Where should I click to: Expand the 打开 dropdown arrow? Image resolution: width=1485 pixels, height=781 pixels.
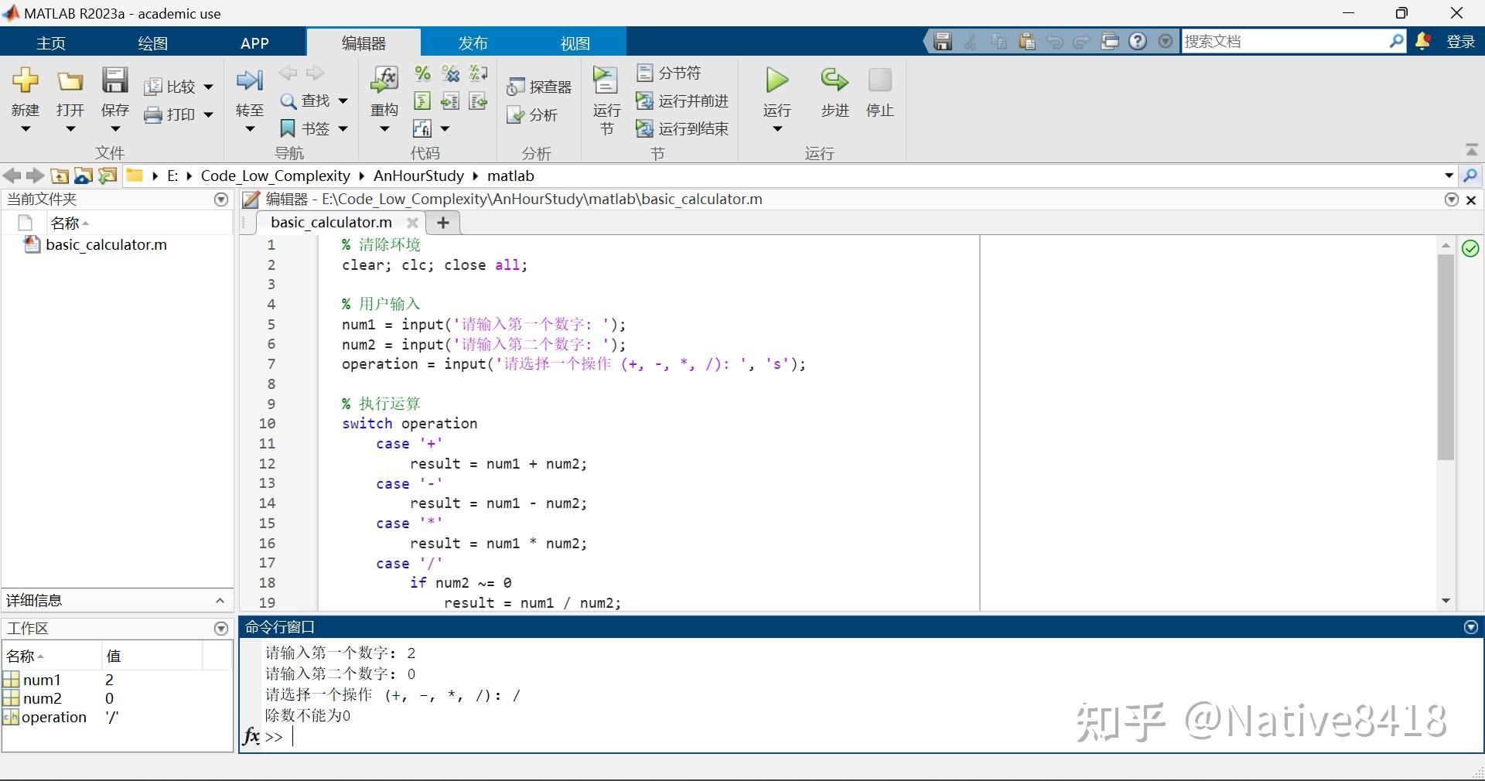point(70,129)
